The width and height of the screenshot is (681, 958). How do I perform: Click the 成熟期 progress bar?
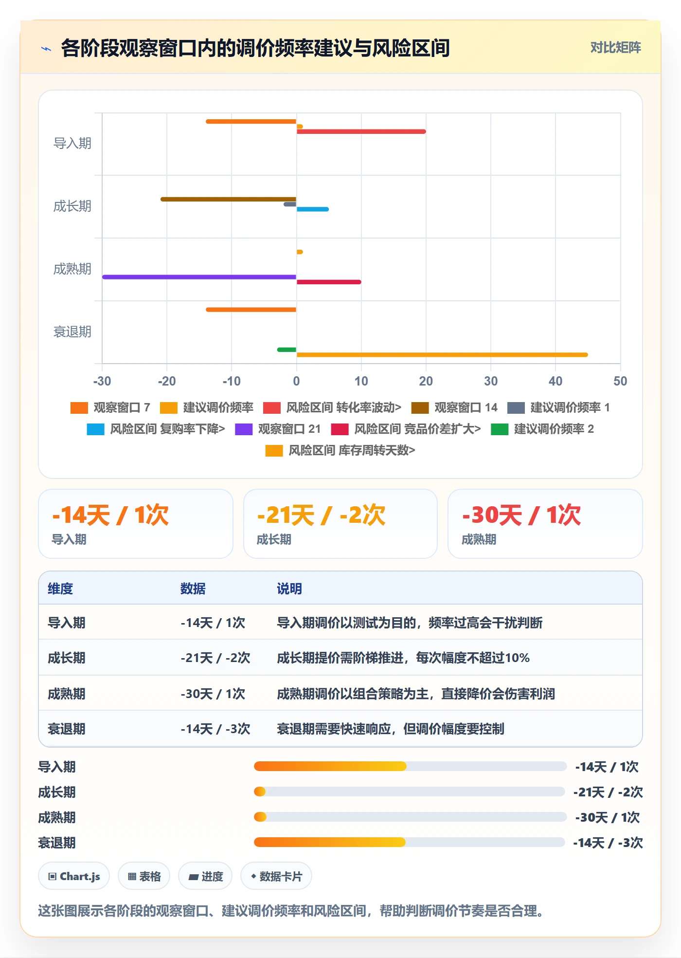(x=410, y=817)
